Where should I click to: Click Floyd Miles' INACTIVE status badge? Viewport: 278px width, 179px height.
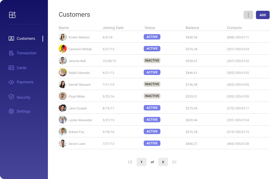tap(152, 96)
